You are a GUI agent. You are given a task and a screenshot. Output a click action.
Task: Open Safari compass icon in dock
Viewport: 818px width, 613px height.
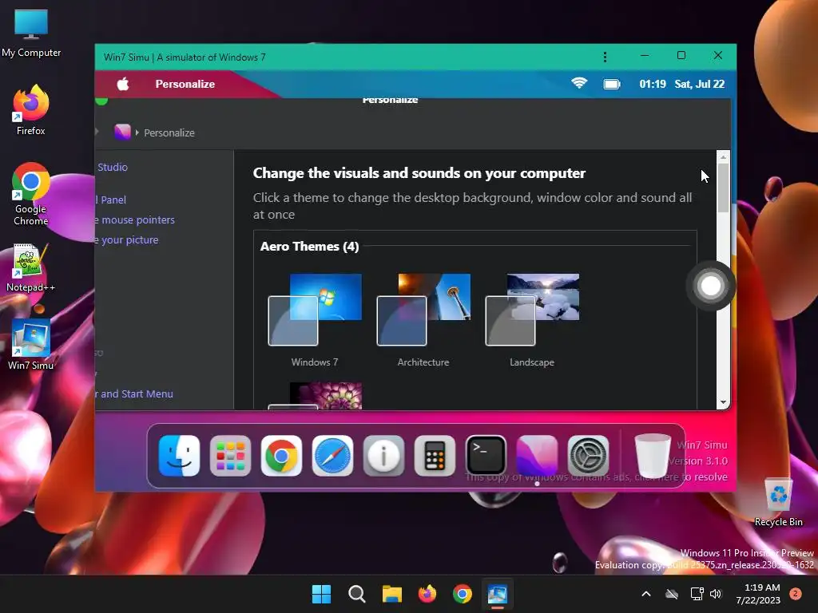coord(332,456)
